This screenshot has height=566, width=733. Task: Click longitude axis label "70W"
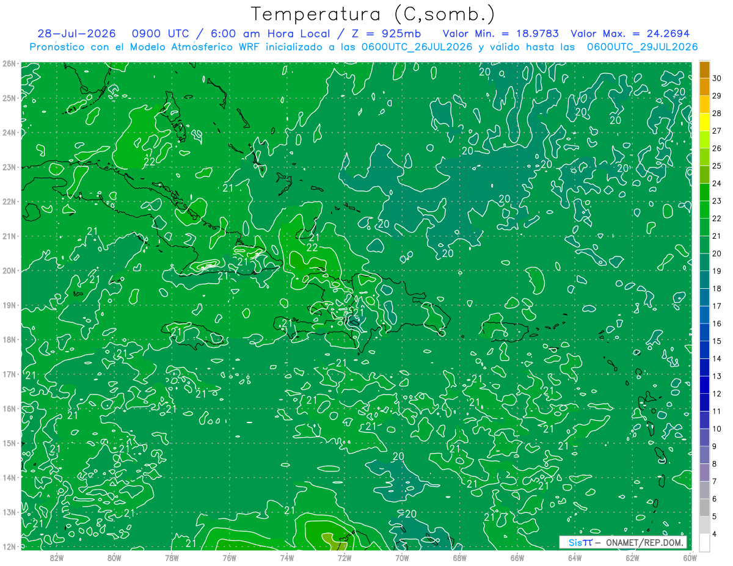[x=402, y=557]
